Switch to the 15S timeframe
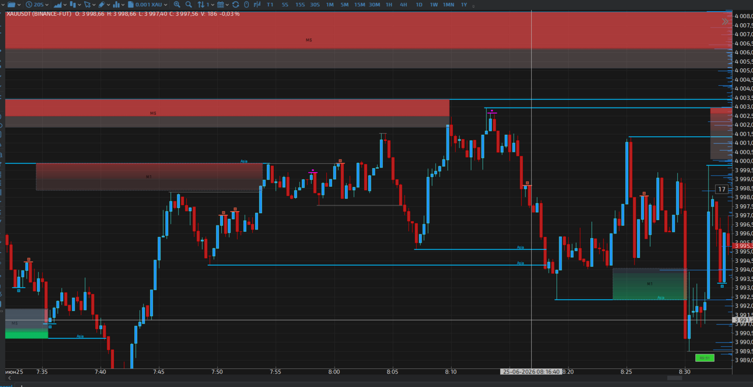This screenshot has width=753, height=387. click(299, 5)
